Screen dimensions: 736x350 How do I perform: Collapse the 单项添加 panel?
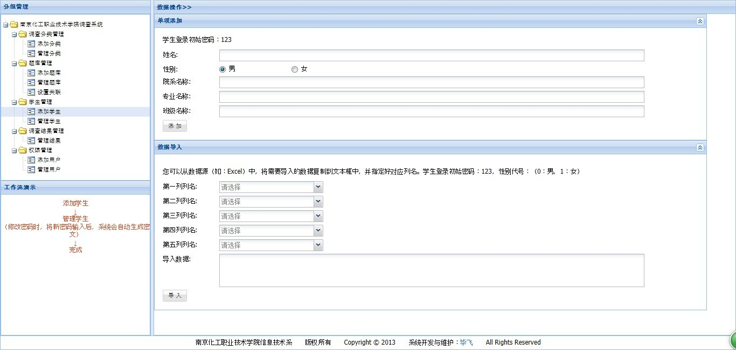point(700,21)
